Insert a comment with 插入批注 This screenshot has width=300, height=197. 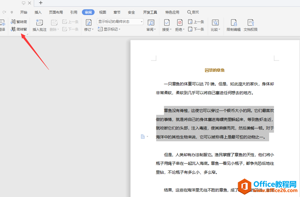click(x=39, y=25)
